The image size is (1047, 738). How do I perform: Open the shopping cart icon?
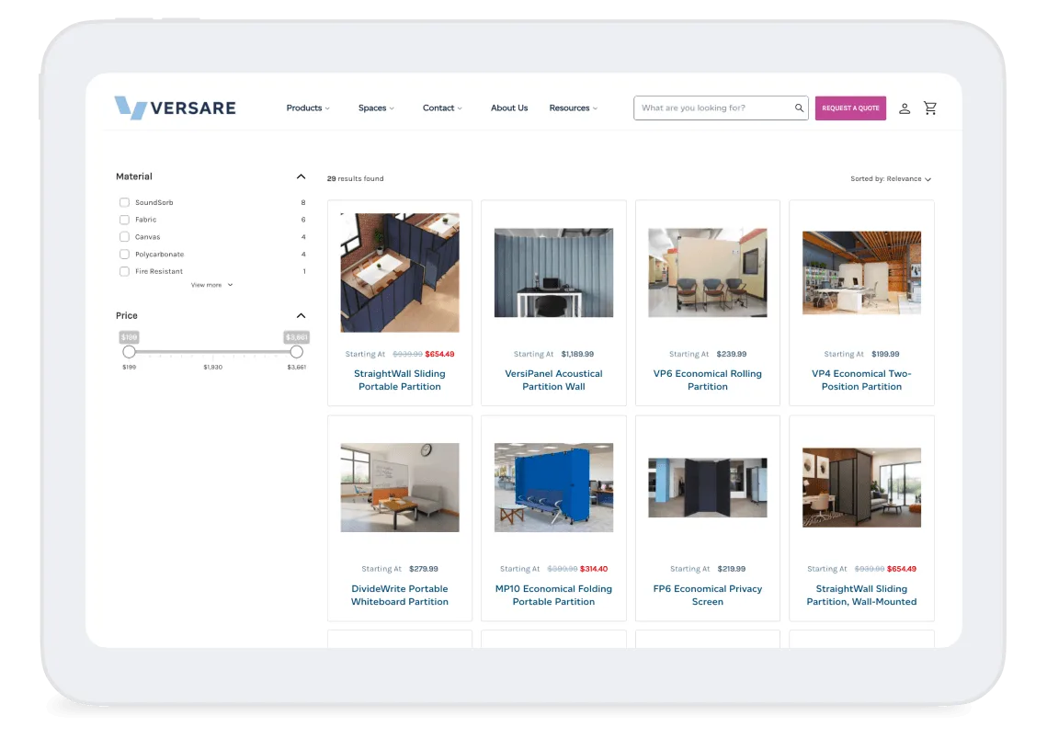tap(930, 108)
